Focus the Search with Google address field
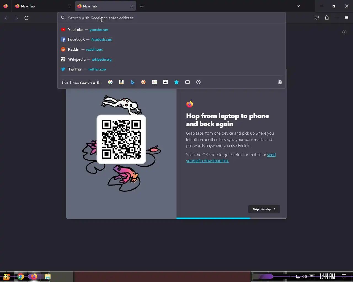This screenshot has width=353, height=282. 172,18
